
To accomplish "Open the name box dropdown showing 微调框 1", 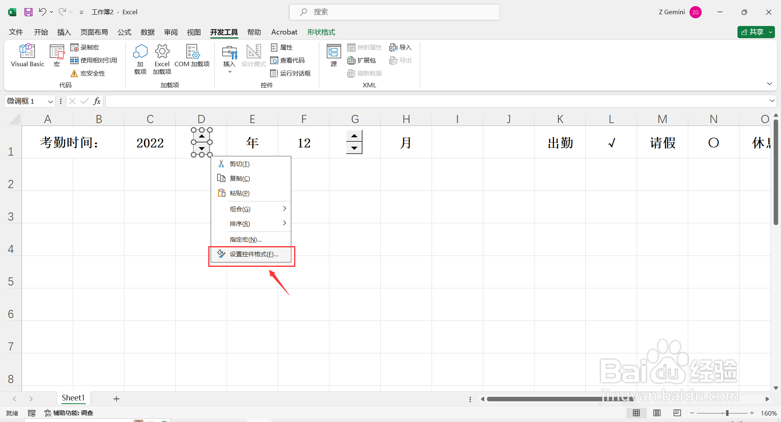I will [50, 101].
